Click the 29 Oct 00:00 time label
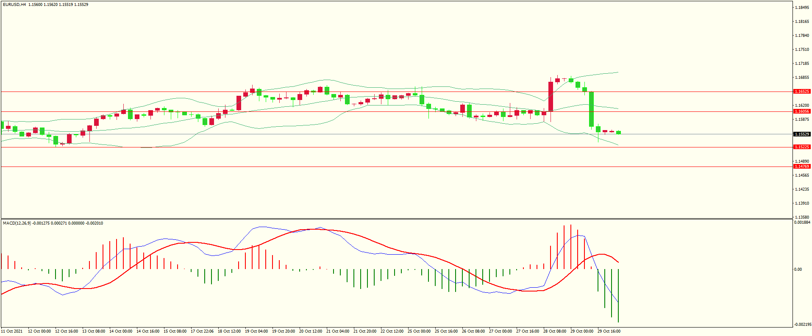The width and height of the screenshot is (812, 336). pyautogui.click(x=582, y=331)
